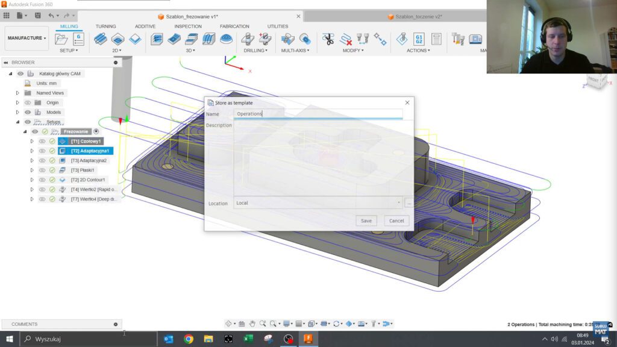Expand the Named Views tree node
The image size is (617, 347).
17,93
